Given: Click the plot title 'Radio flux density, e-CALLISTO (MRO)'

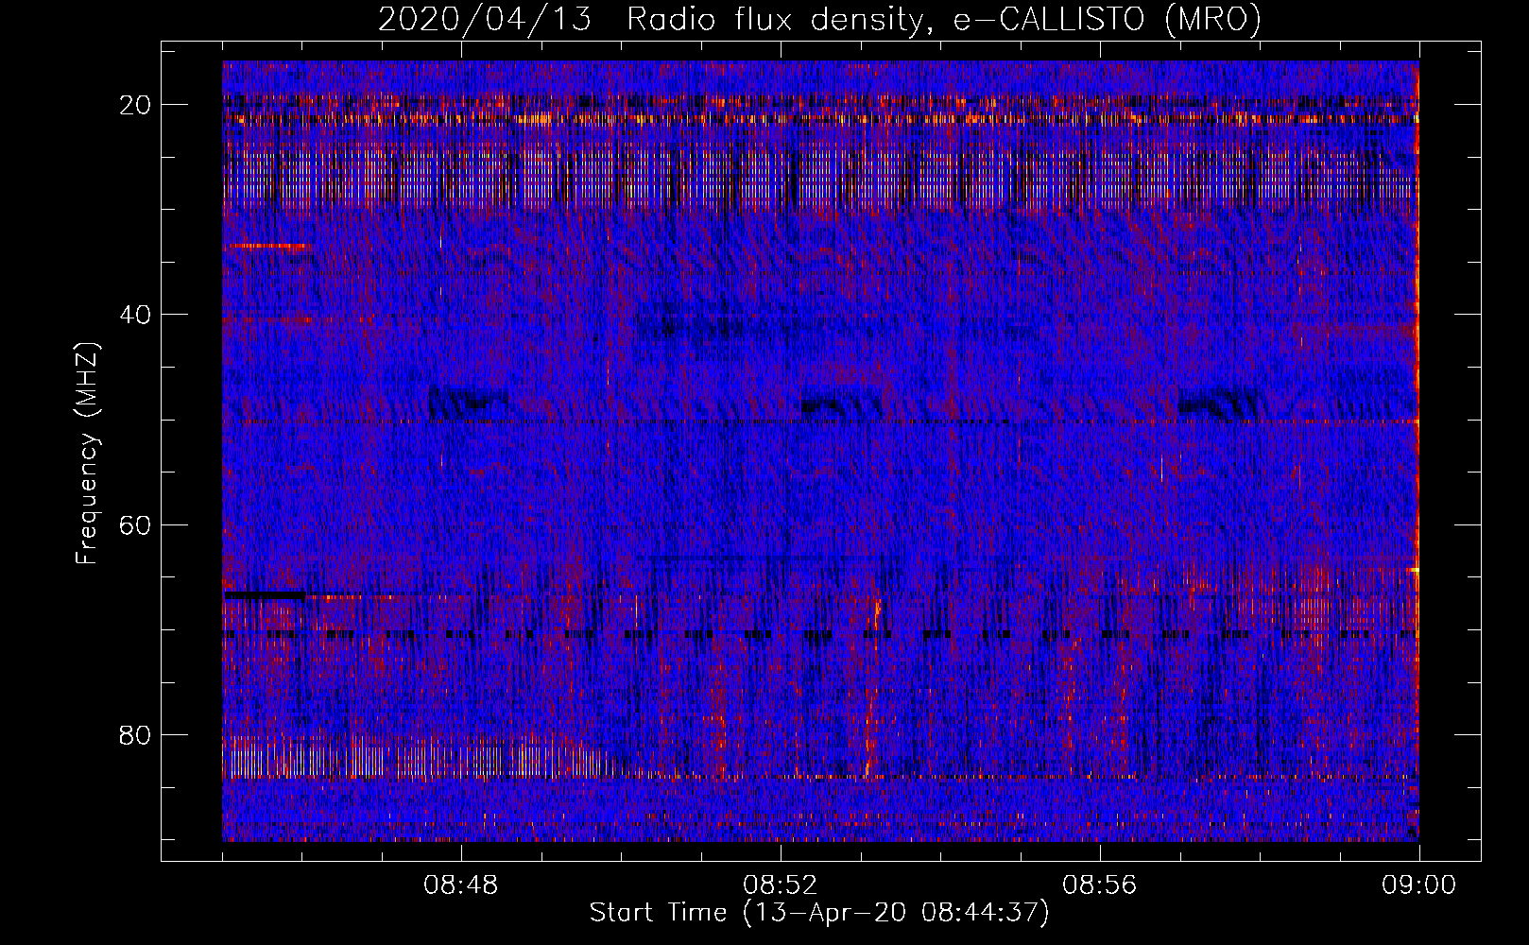Looking at the screenshot, I should pos(944,20).
